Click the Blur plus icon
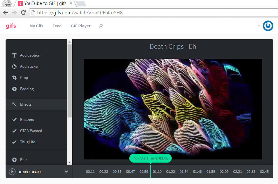The height and width of the screenshot is (184, 278). pos(14,160)
